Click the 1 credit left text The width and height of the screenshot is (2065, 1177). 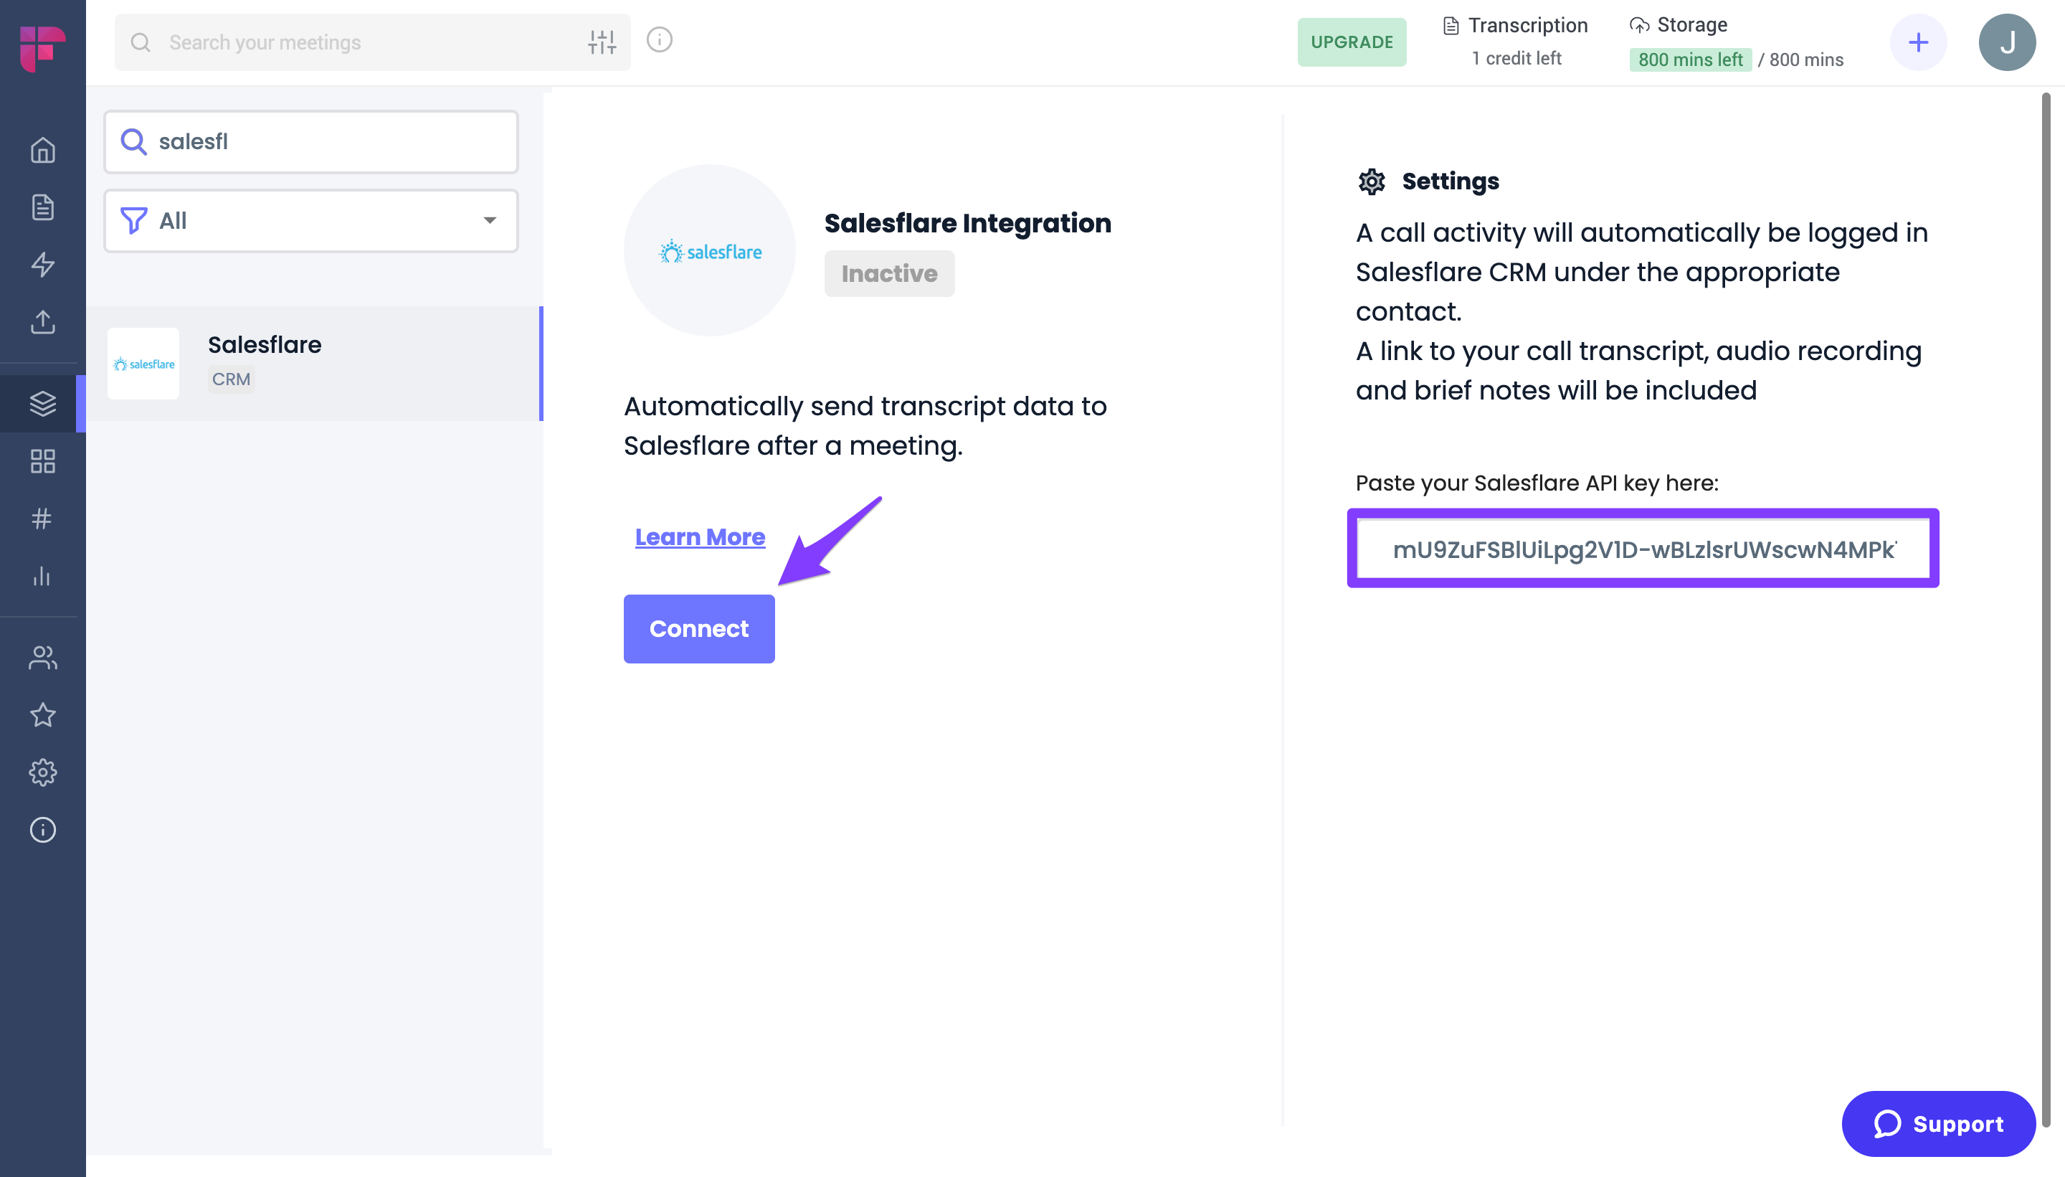1516,58
